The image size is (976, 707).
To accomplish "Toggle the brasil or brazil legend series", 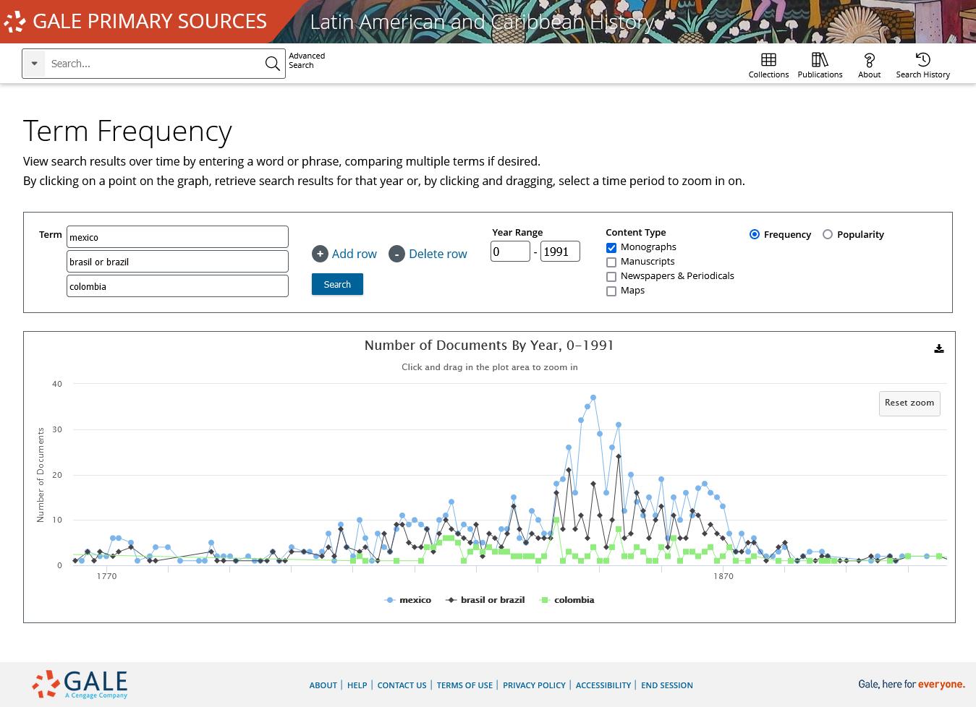I will pos(485,600).
